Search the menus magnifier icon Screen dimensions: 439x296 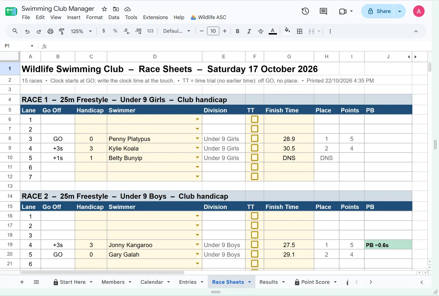point(15,31)
